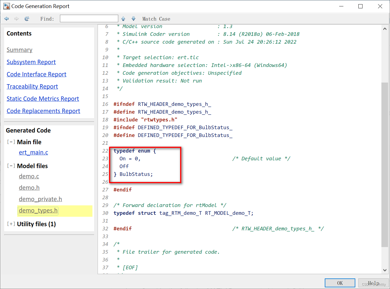
Task: Click '#define DEFINED_TYPEDEF_FOR_BulbStatus_' line
Action: [x=173, y=135]
